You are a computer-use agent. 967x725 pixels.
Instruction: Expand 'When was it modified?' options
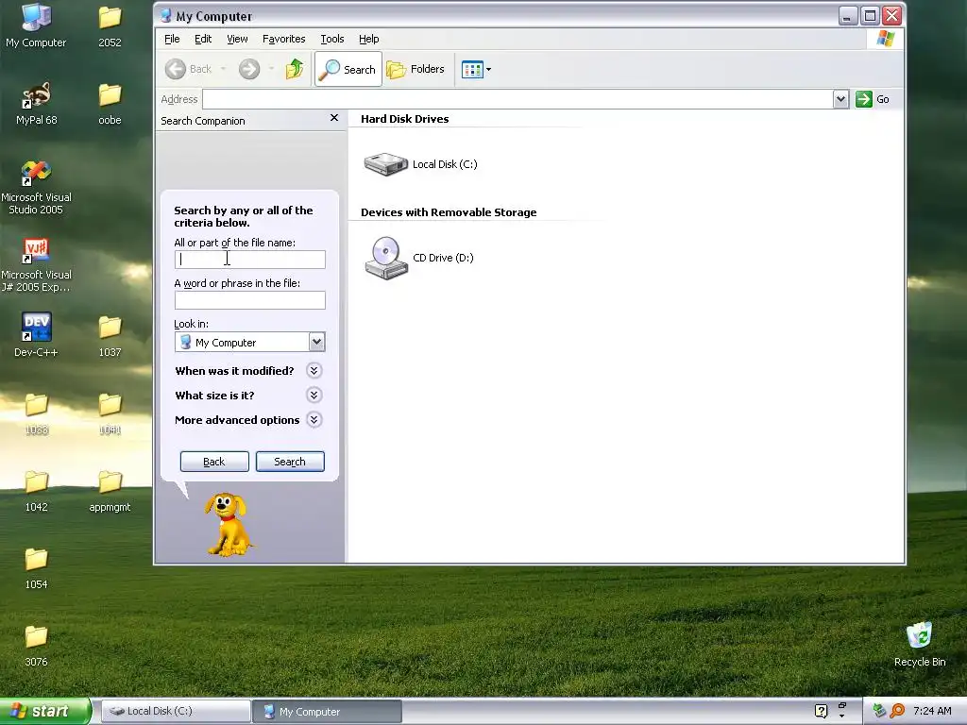[314, 370]
